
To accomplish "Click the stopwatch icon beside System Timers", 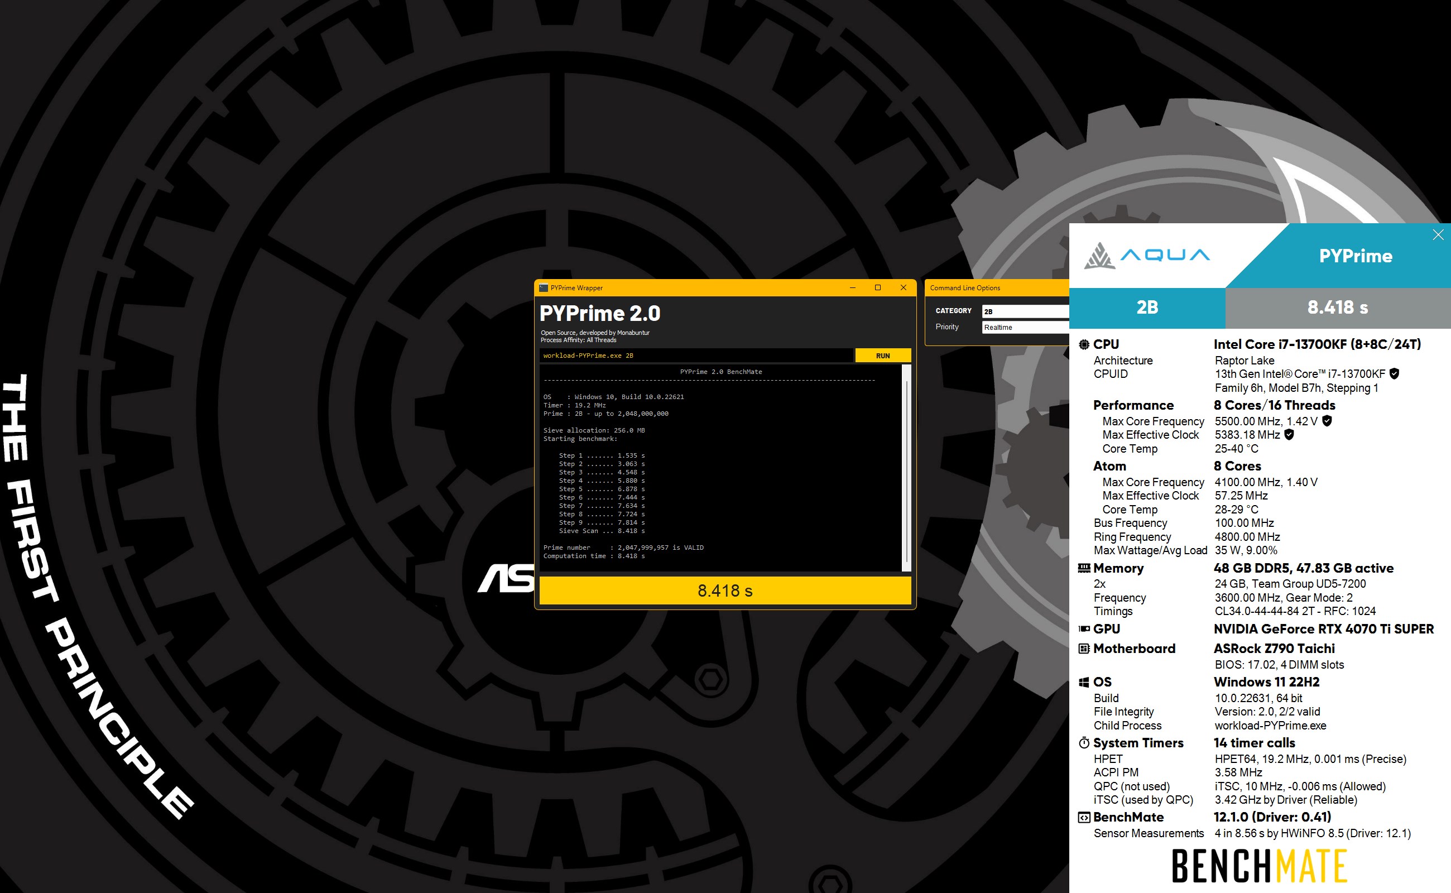I will pos(1084,743).
